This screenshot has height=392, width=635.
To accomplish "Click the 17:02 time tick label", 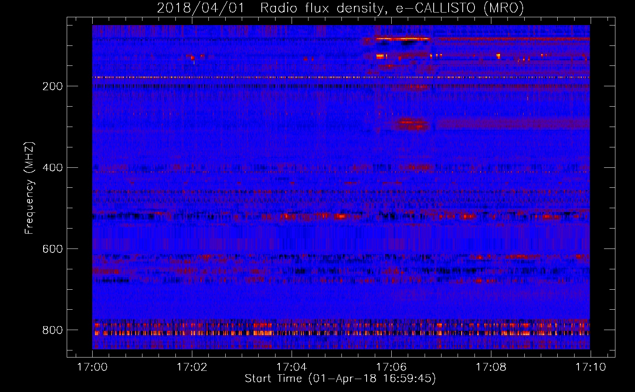I will pos(192,367).
